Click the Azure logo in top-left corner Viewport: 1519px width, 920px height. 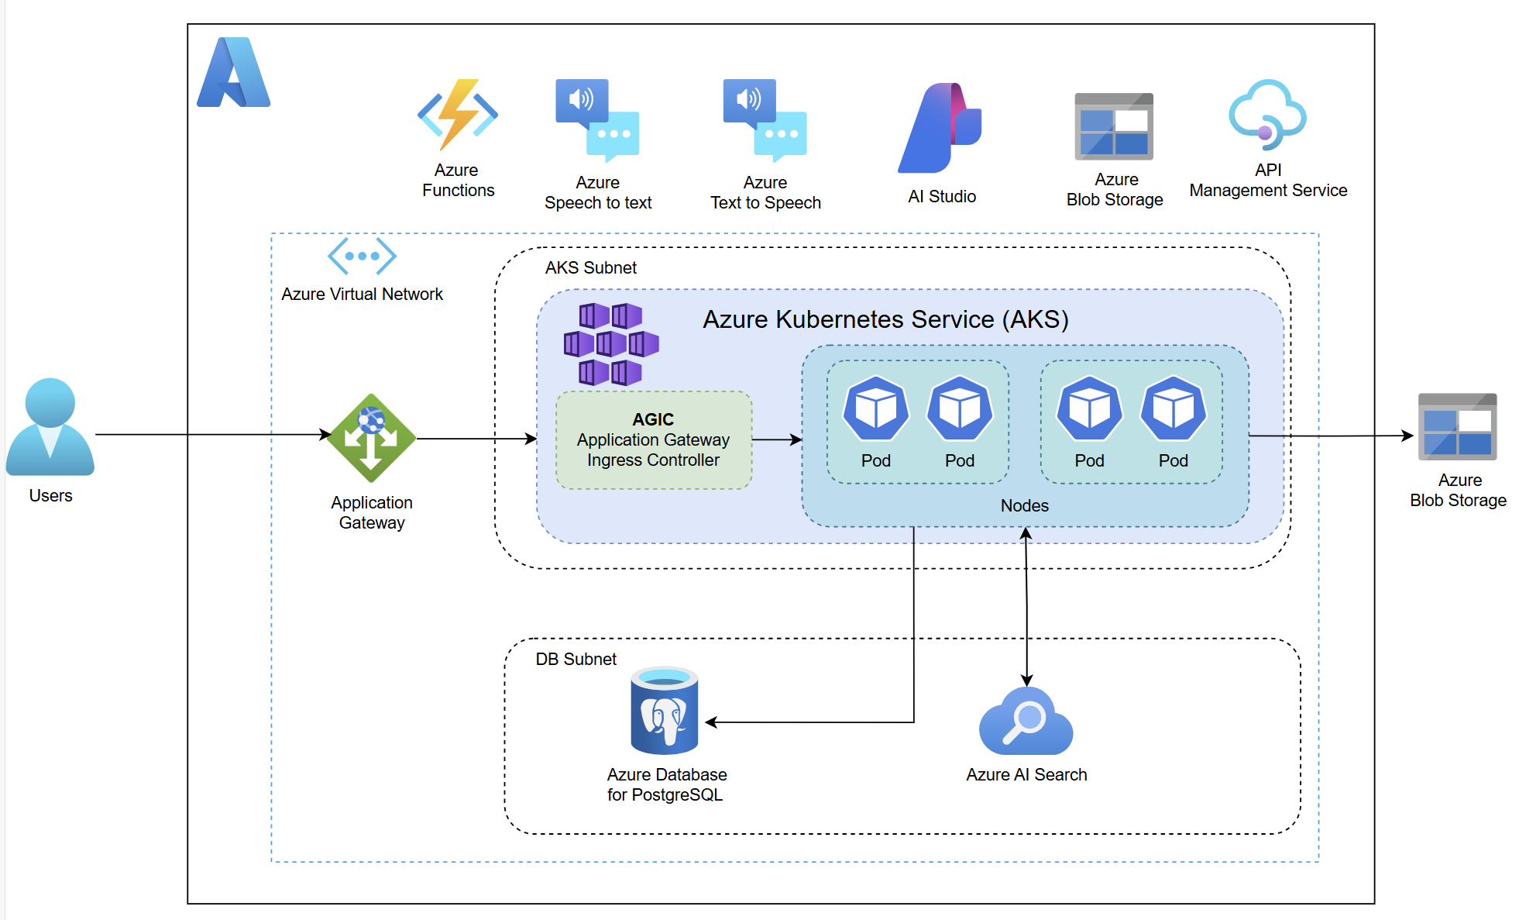coord(233,73)
